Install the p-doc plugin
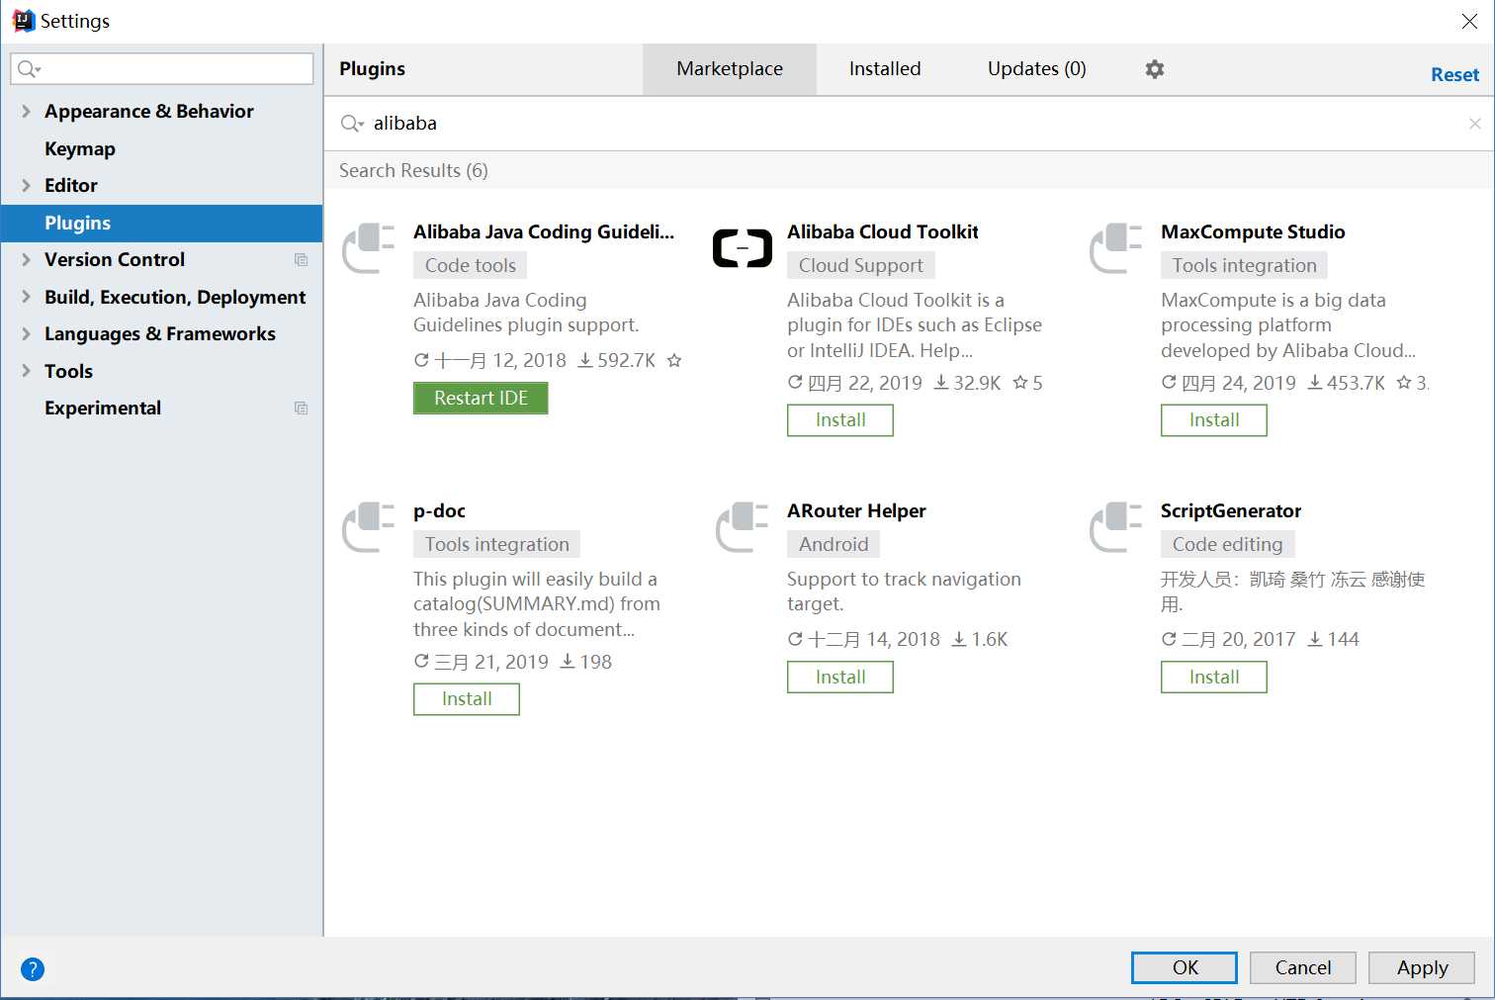This screenshot has height=1000, width=1495. [x=467, y=699]
